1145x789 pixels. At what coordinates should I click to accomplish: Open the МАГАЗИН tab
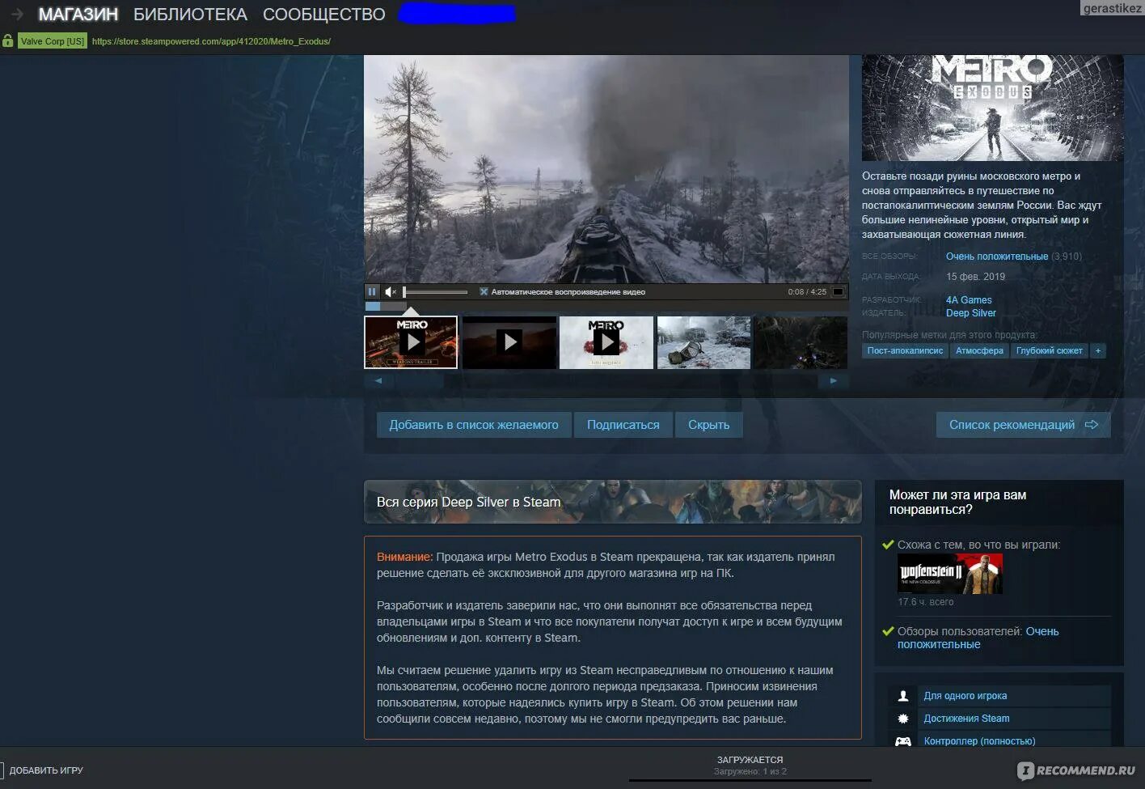click(78, 15)
